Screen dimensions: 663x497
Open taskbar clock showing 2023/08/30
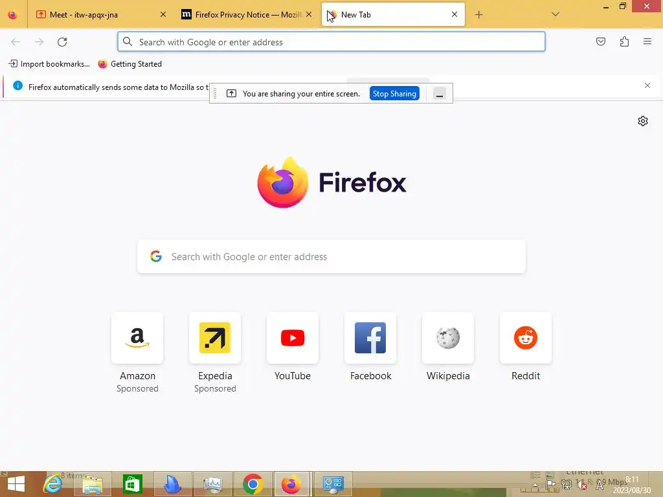[x=632, y=485]
